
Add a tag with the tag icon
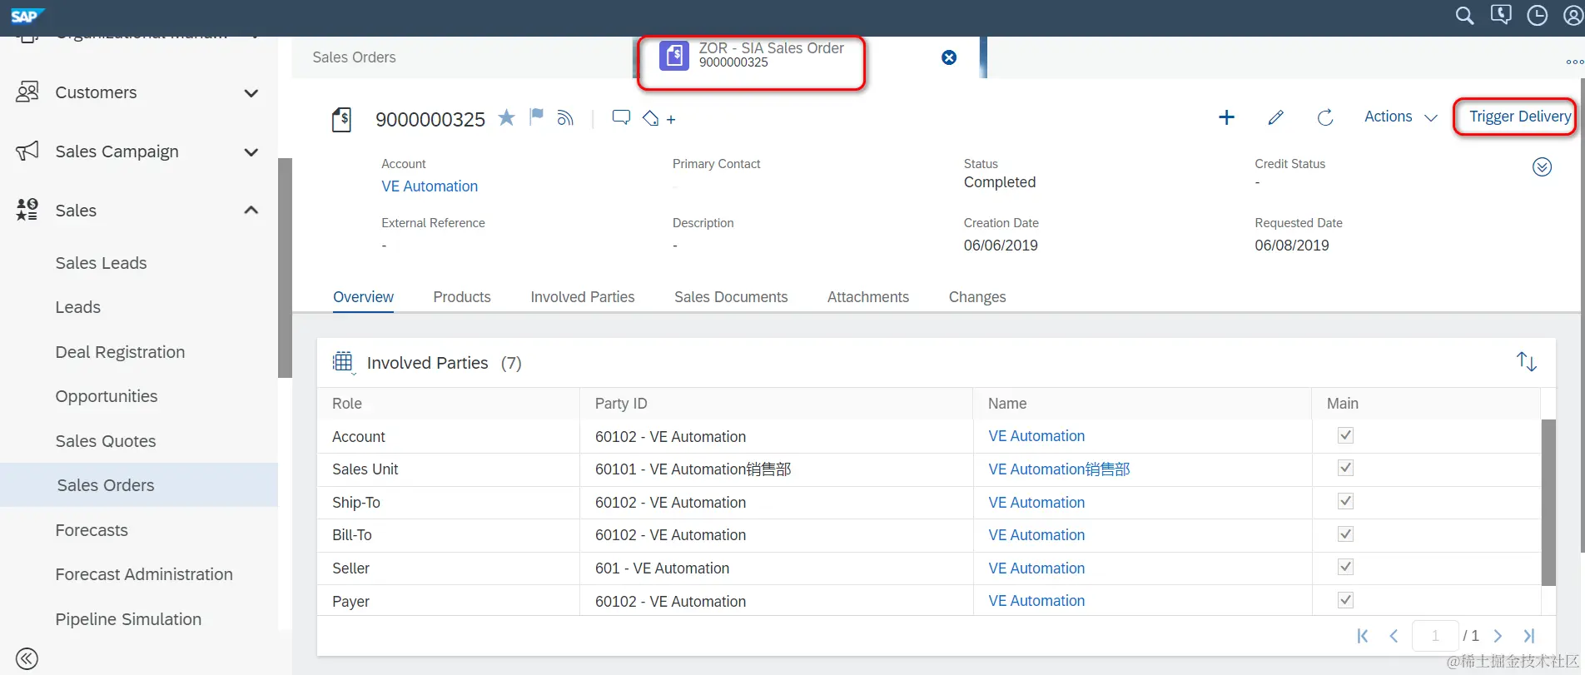(651, 118)
